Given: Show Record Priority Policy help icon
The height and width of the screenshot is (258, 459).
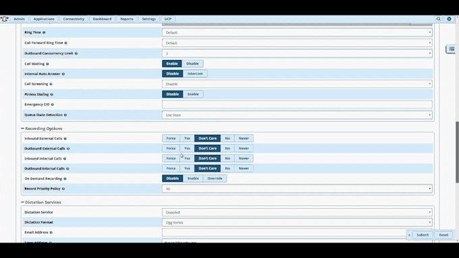Looking at the screenshot, I should [63, 189].
